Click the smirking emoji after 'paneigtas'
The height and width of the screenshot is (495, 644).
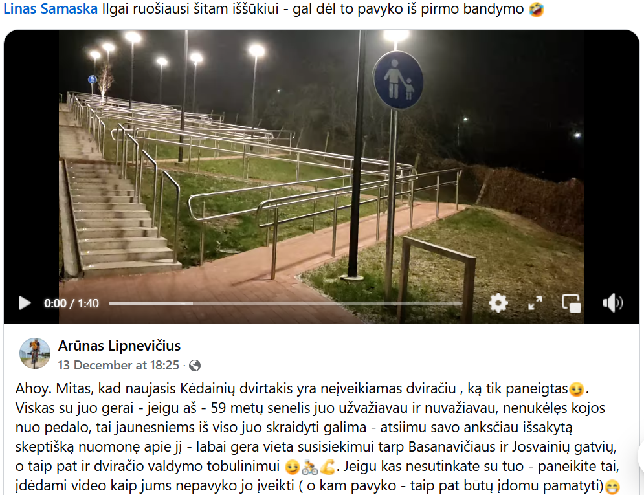tap(577, 389)
